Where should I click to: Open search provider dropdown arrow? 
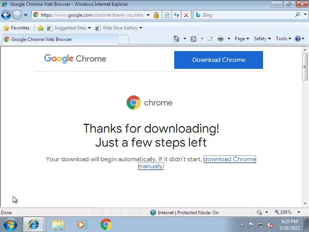(x=305, y=15)
